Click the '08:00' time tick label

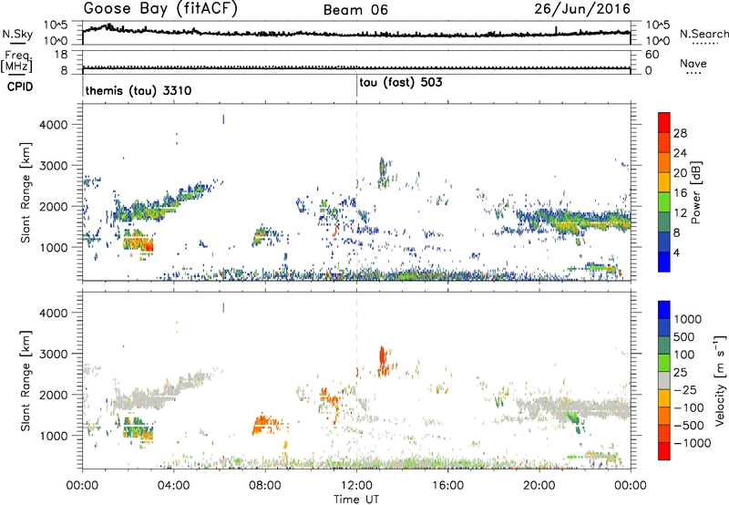tap(265, 486)
